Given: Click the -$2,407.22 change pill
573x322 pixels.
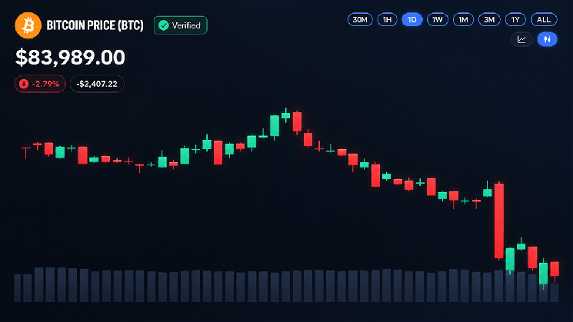Looking at the screenshot, I should click(x=97, y=84).
